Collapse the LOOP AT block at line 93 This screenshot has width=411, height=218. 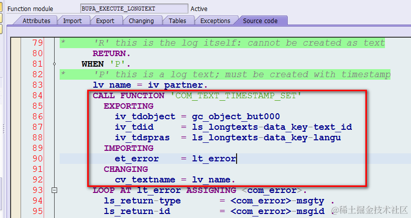pos(54,190)
